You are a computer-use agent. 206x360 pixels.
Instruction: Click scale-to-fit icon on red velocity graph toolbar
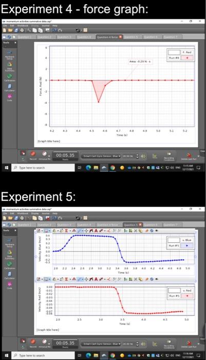(x=39, y=279)
